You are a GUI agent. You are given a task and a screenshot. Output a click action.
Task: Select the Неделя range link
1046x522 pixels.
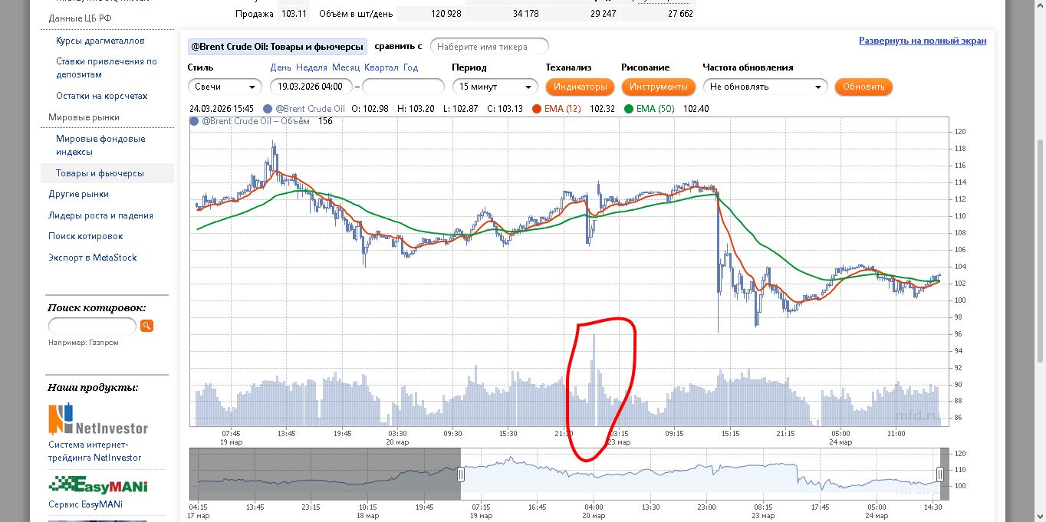click(311, 67)
